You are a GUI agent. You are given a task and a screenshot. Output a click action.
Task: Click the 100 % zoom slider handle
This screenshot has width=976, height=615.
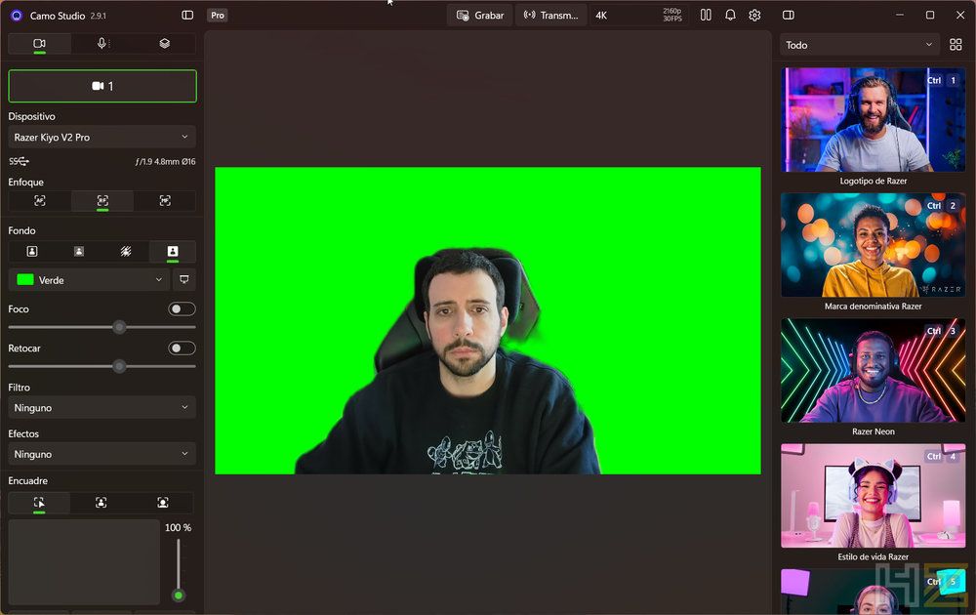(x=179, y=595)
